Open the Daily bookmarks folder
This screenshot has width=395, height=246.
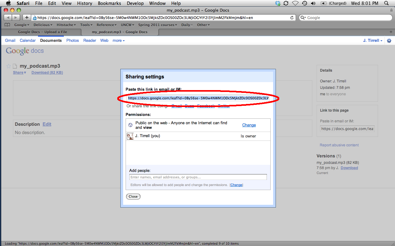click(187, 25)
